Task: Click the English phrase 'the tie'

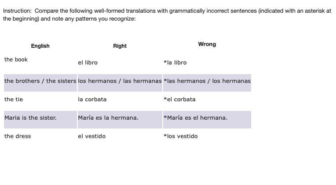Action: pos(14,100)
